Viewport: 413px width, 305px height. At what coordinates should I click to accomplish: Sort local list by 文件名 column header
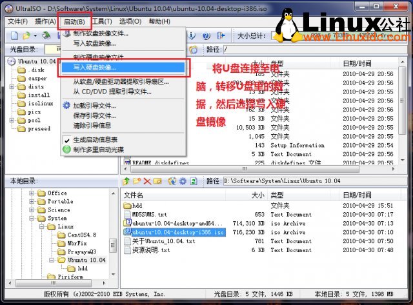pos(173,195)
